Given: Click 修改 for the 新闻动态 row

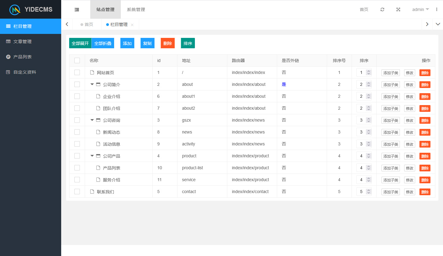Looking at the screenshot, I should [x=409, y=132].
